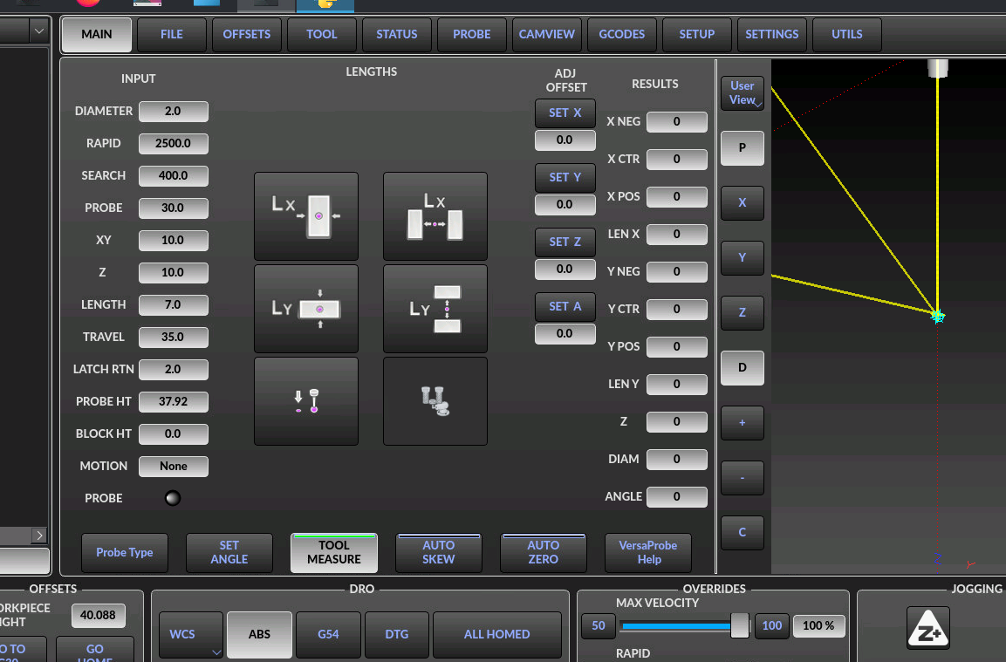Switch to the Z view
The height and width of the screenshot is (662, 1006).
(x=743, y=313)
